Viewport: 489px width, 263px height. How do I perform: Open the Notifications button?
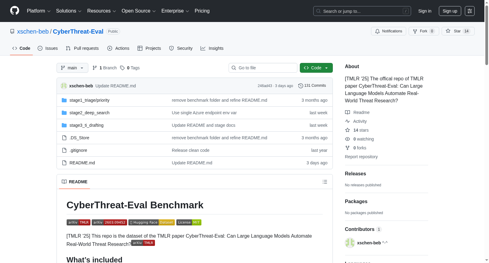click(x=388, y=31)
